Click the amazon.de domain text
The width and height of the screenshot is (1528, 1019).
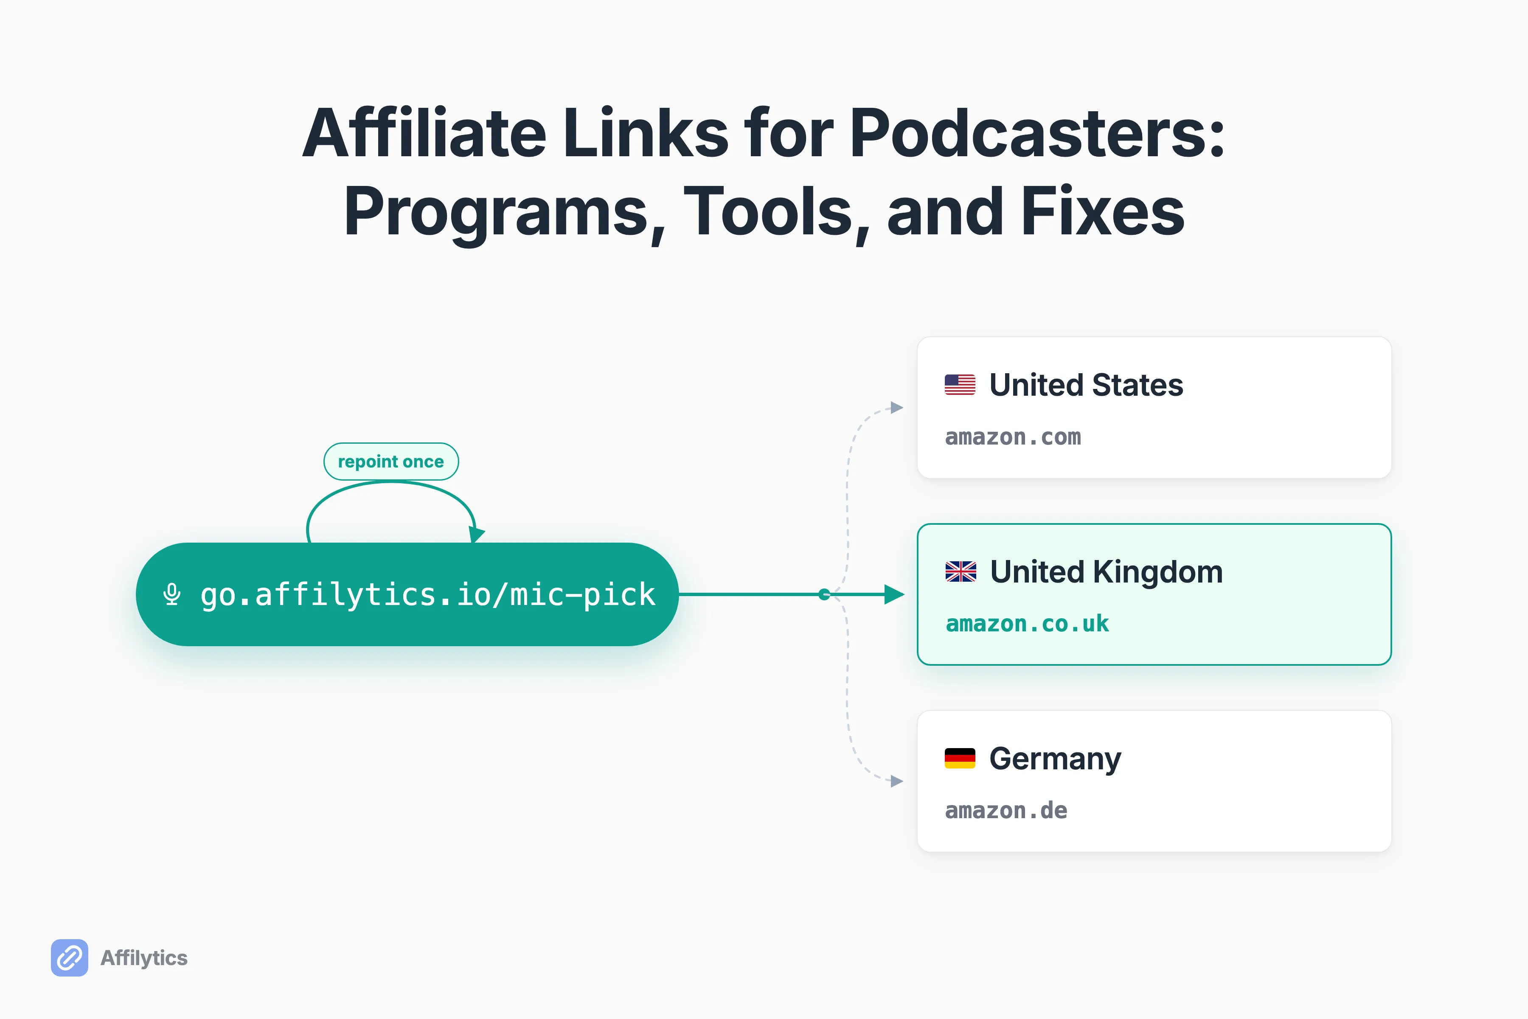[1006, 811]
